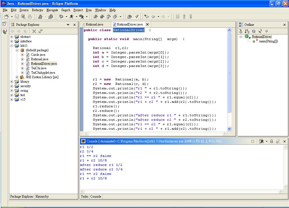Click the editor vertical scrollbar thumb
289x208 pixels.
coord(229,73)
